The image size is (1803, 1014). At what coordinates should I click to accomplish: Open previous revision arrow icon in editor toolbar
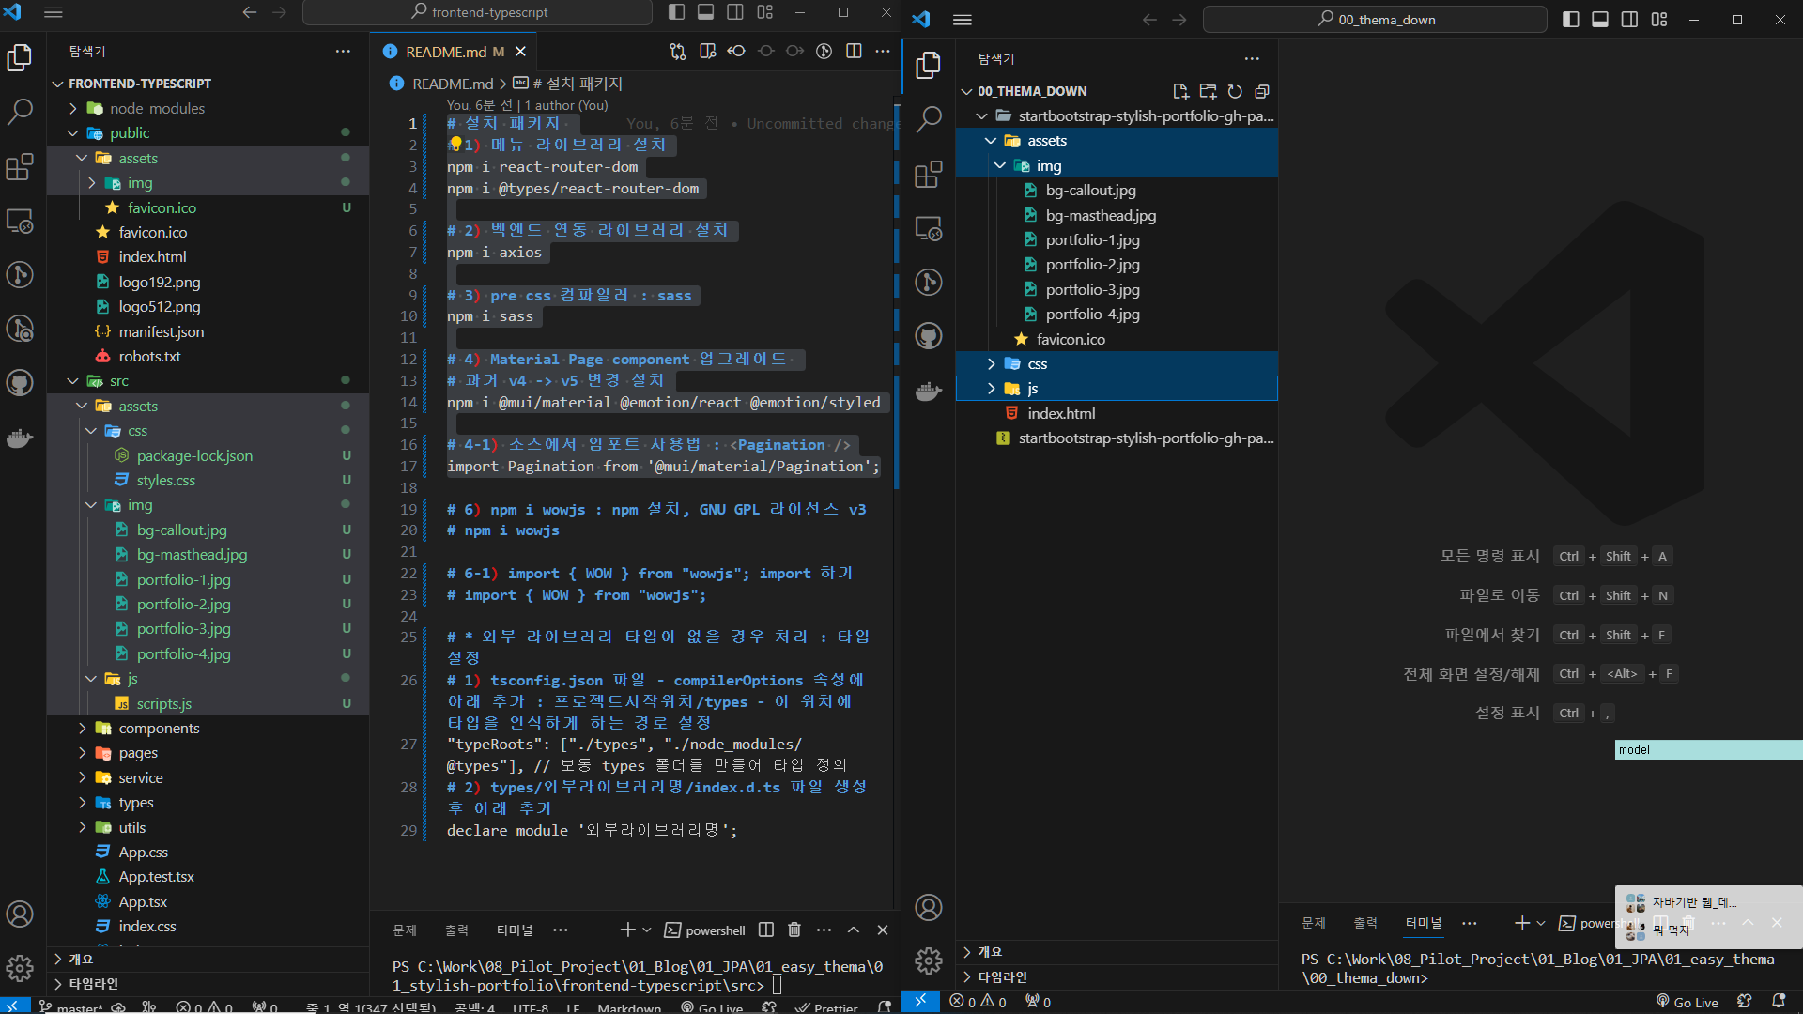point(736,52)
